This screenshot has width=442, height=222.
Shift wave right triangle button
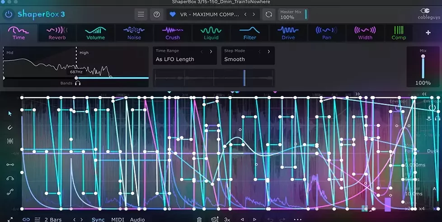(254, 219)
